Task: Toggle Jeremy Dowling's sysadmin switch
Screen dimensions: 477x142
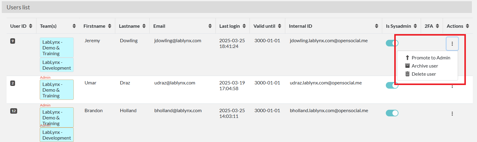Action: click(x=392, y=43)
